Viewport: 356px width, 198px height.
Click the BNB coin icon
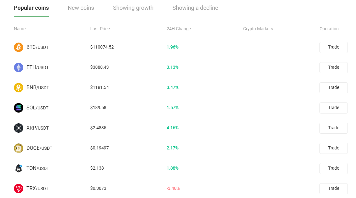tap(19, 88)
